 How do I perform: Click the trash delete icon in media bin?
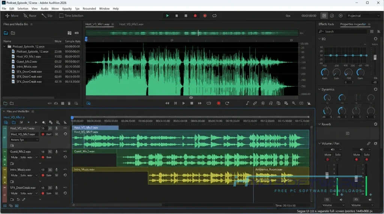coord(69,103)
